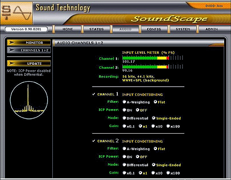
Task: Switch to the AUDIO tab
Action: [x=125, y=29]
